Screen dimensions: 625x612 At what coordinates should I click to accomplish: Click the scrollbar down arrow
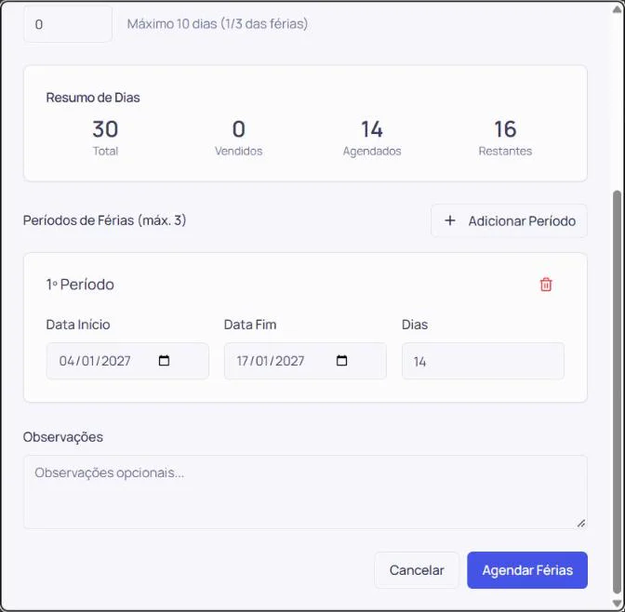[617, 603]
